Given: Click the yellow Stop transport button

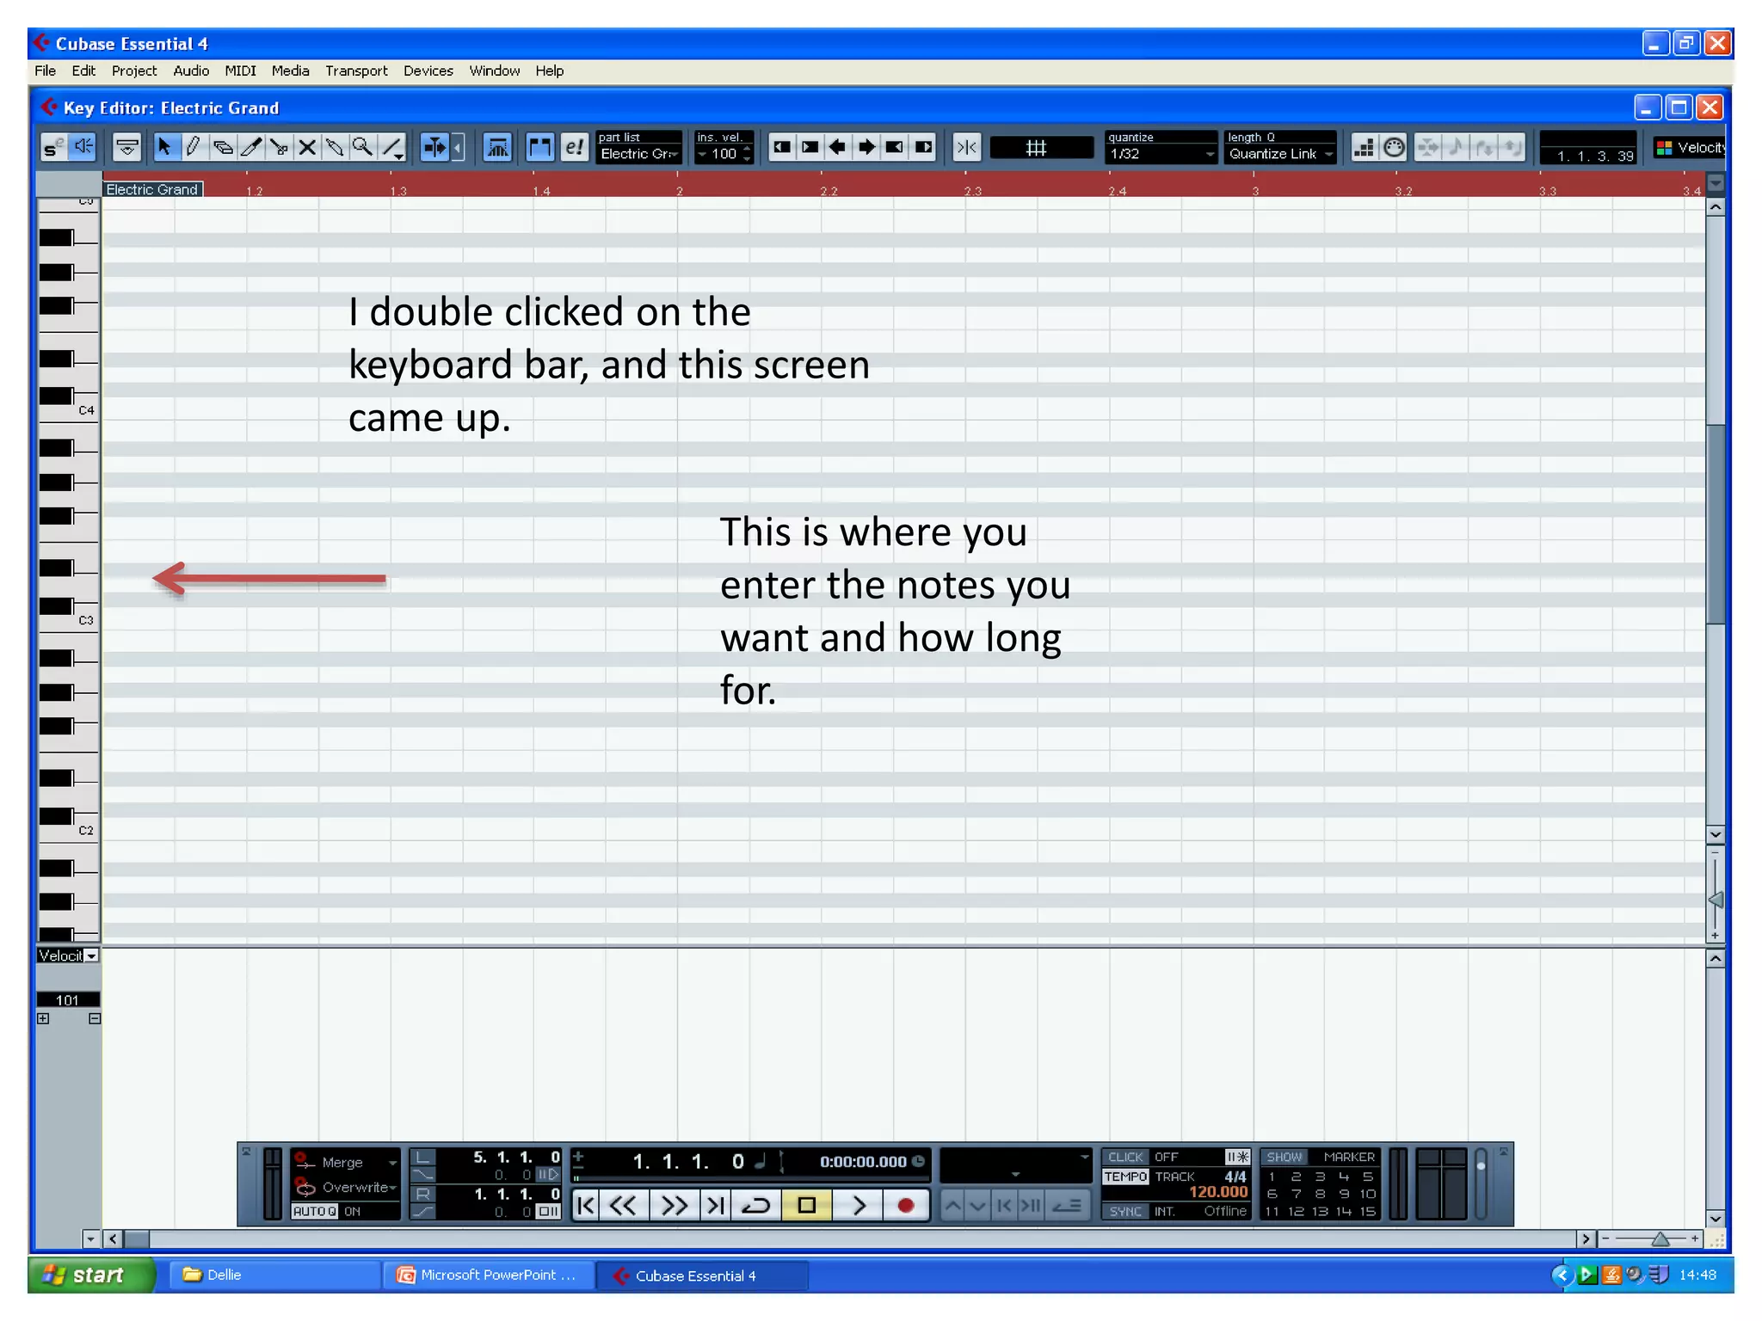Looking at the screenshot, I should [x=807, y=1206].
